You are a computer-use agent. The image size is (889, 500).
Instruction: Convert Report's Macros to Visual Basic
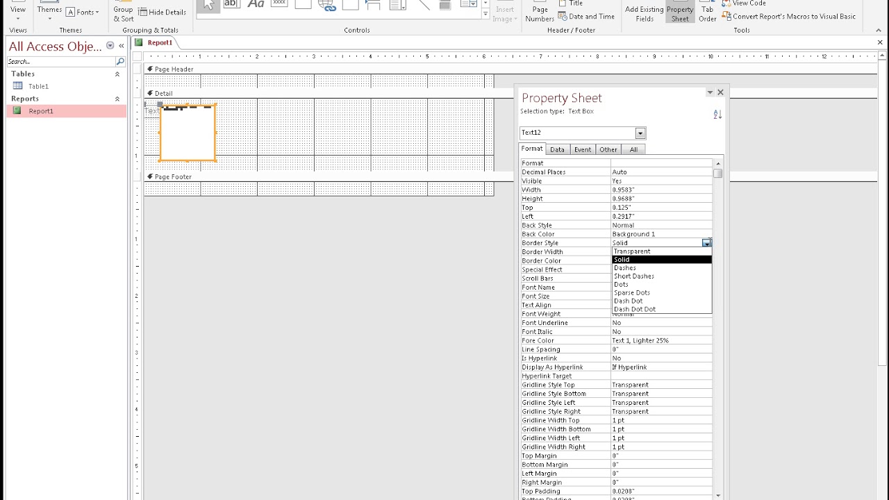[x=789, y=16]
